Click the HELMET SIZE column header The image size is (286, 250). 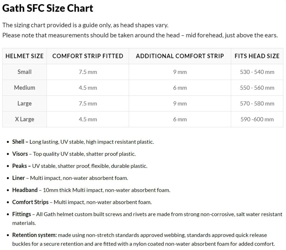[x=24, y=56]
